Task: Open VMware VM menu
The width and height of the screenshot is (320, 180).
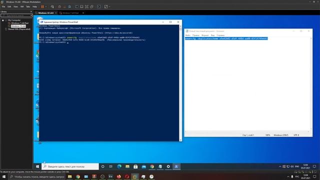Action: [x=22, y=6]
